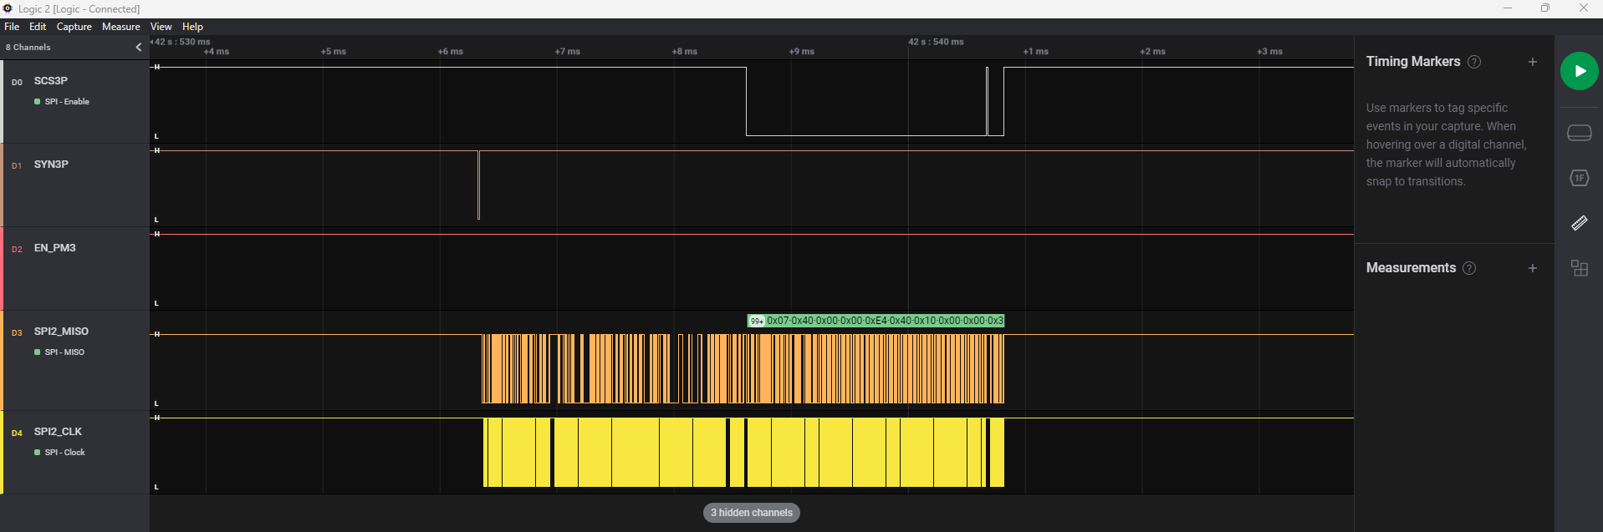Add a new timing marker with plus
The width and height of the screenshot is (1603, 532).
click(1532, 62)
